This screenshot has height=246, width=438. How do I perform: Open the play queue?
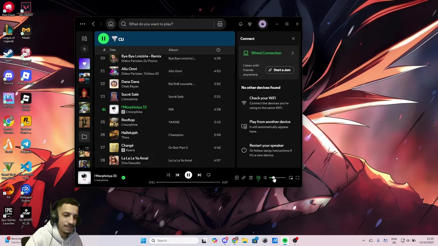click(x=251, y=178)
